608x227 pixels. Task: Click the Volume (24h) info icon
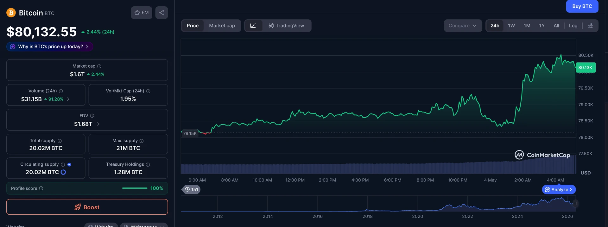click(61, 91)
